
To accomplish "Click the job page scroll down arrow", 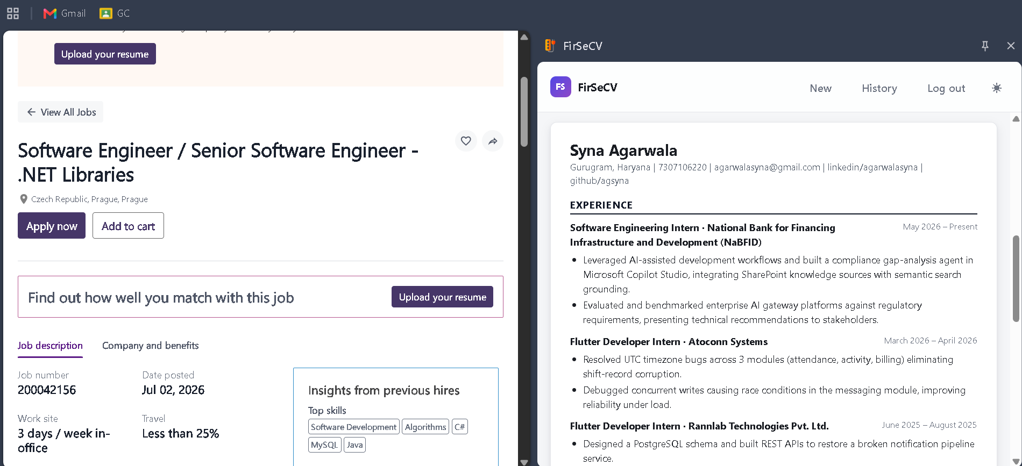I will point(524,462).
